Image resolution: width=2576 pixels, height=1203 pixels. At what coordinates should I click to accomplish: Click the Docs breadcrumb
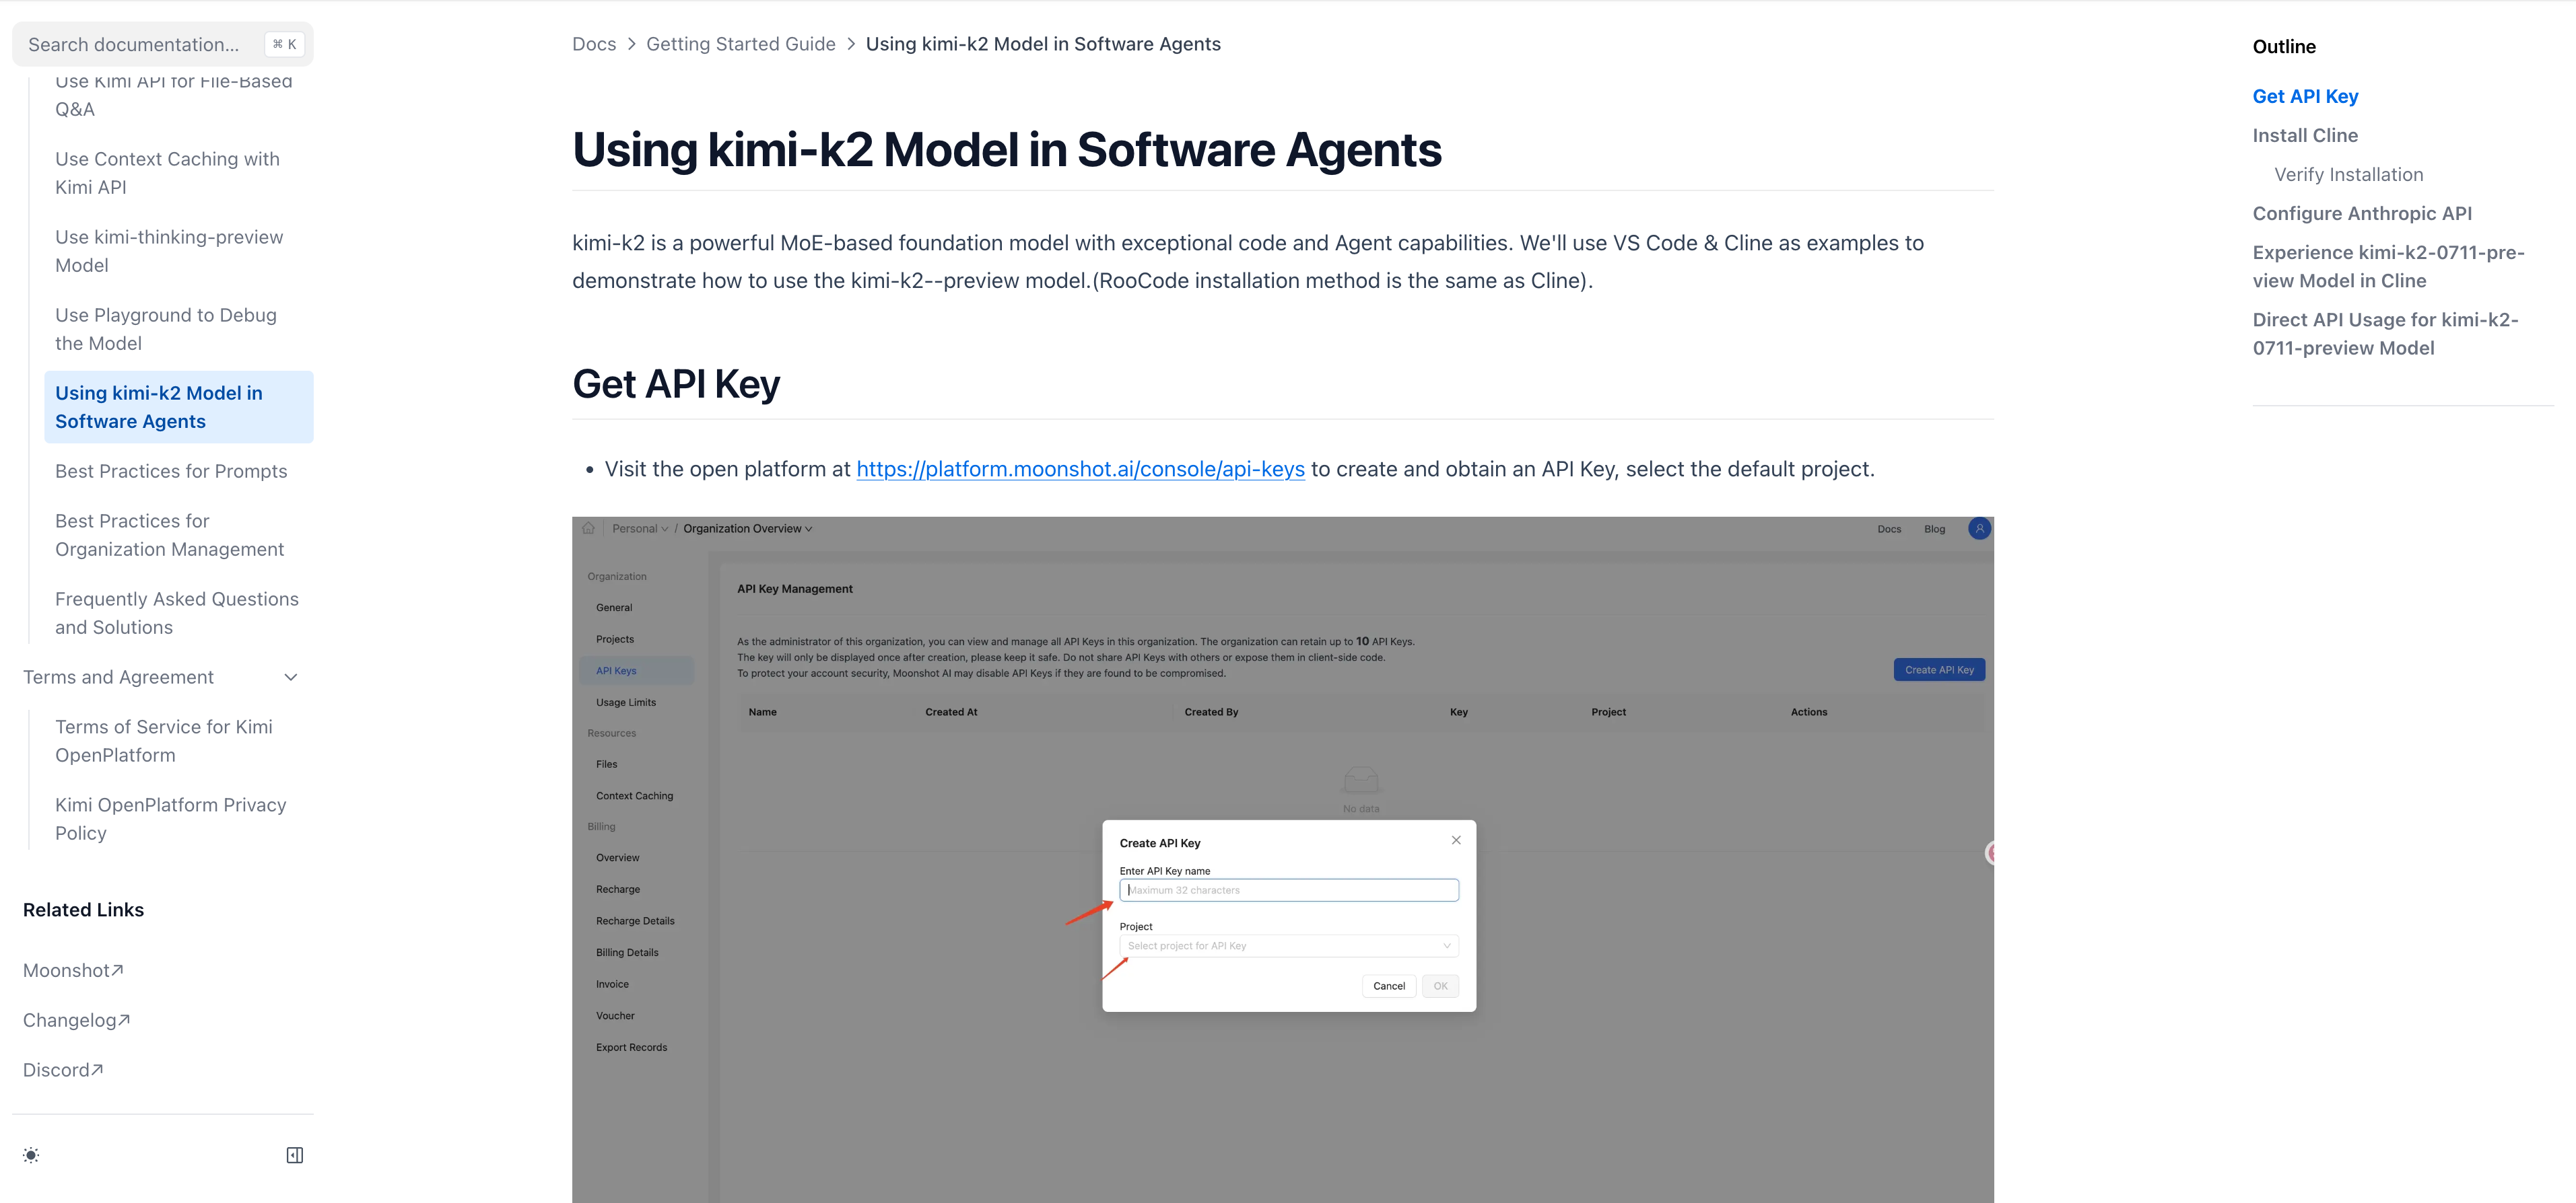point(594,44)
